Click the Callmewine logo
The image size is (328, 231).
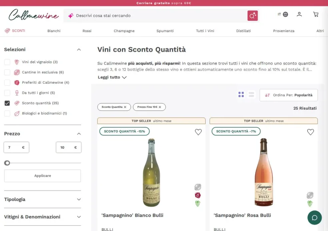tap(34, 15)
